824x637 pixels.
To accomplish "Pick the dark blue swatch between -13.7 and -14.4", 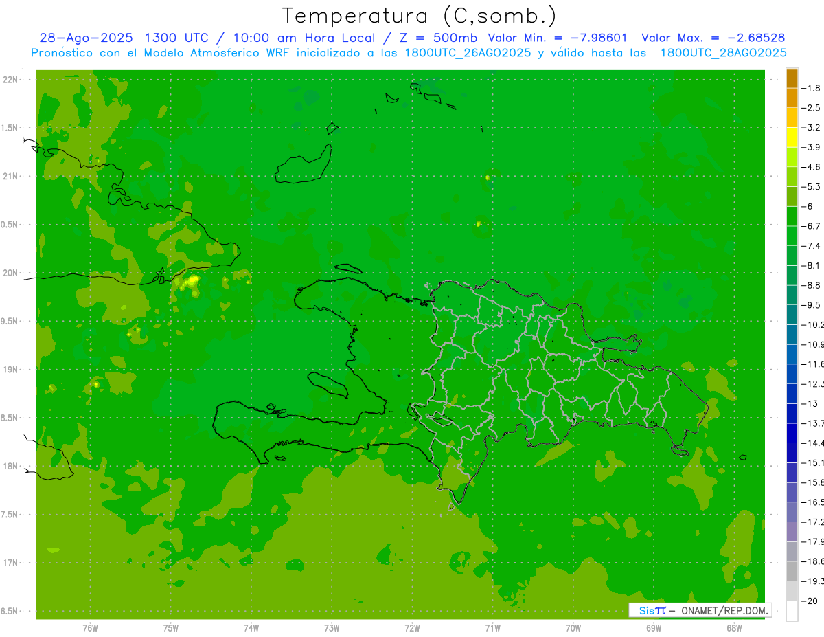I will tap(792, 433).
